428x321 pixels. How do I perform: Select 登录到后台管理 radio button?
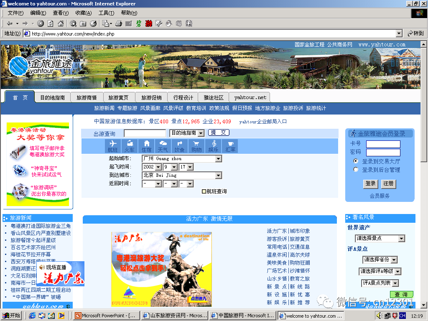pyautogui.click(x=356, y=170)
